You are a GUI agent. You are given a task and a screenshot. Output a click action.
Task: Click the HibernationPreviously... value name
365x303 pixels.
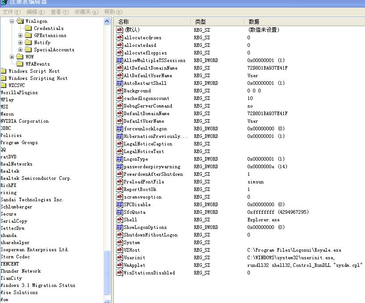(155, 136)
